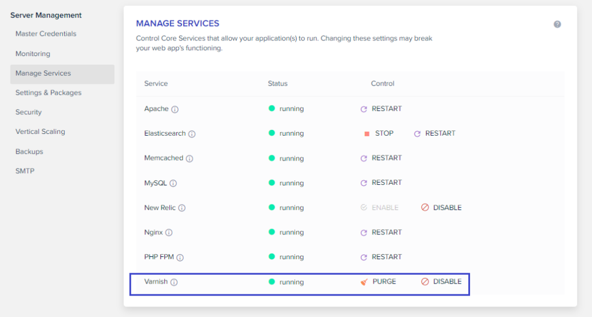
Task: Show info icon next to Apache
Action: tap(175, 109)
